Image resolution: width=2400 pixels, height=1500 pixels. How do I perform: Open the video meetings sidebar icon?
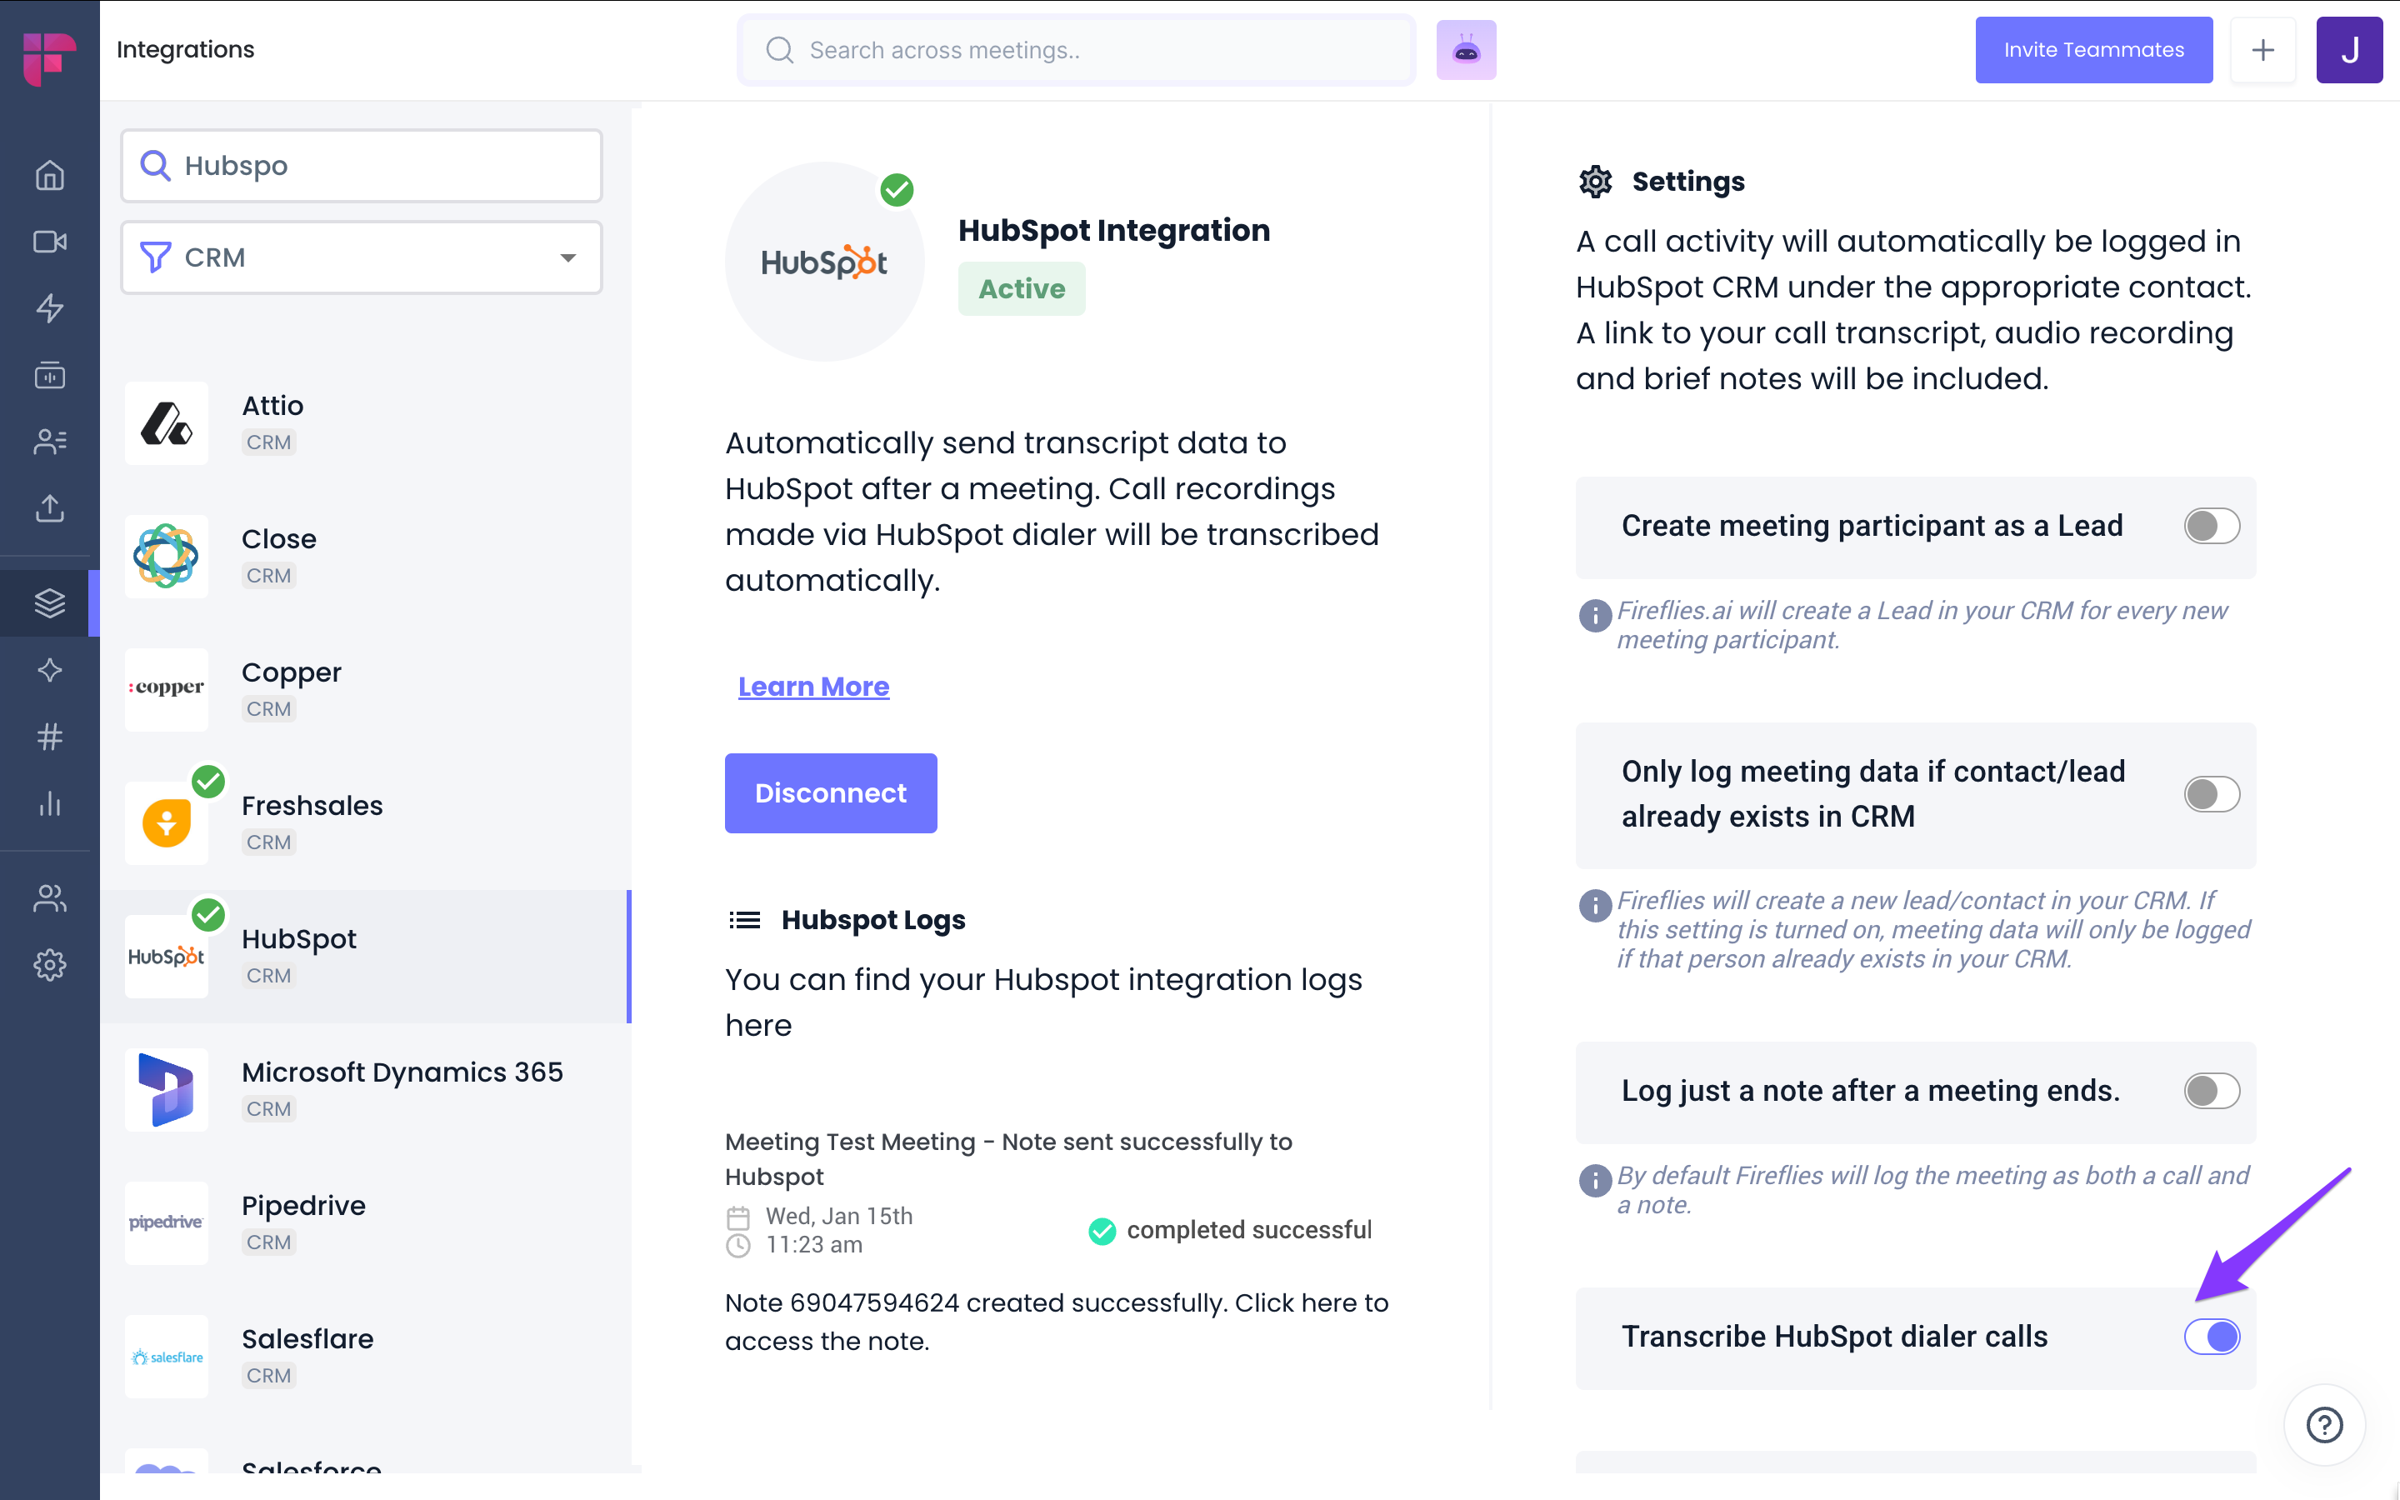coord(50,242)
